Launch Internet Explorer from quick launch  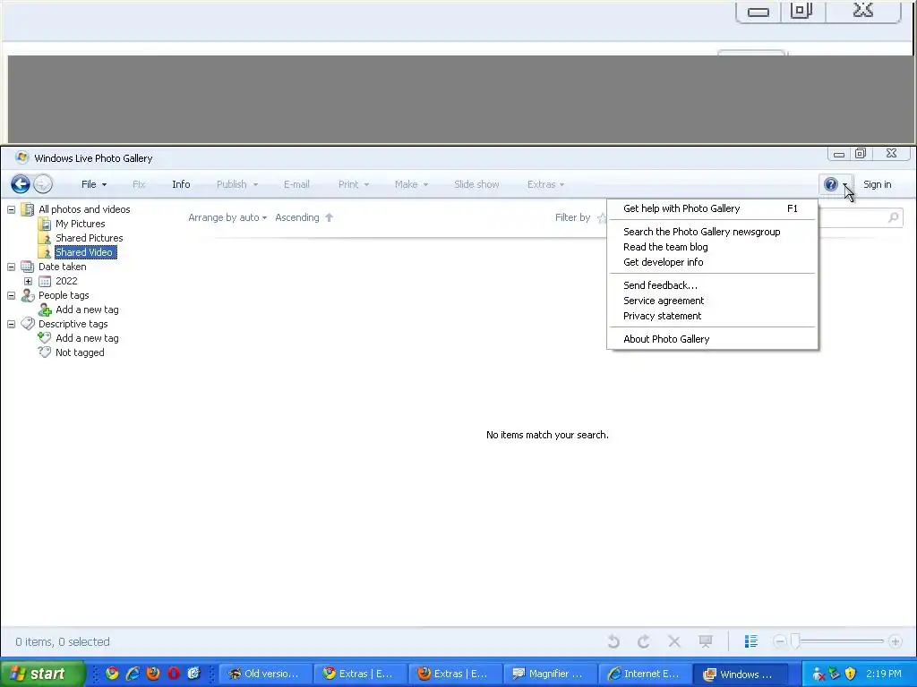[133, 674]
